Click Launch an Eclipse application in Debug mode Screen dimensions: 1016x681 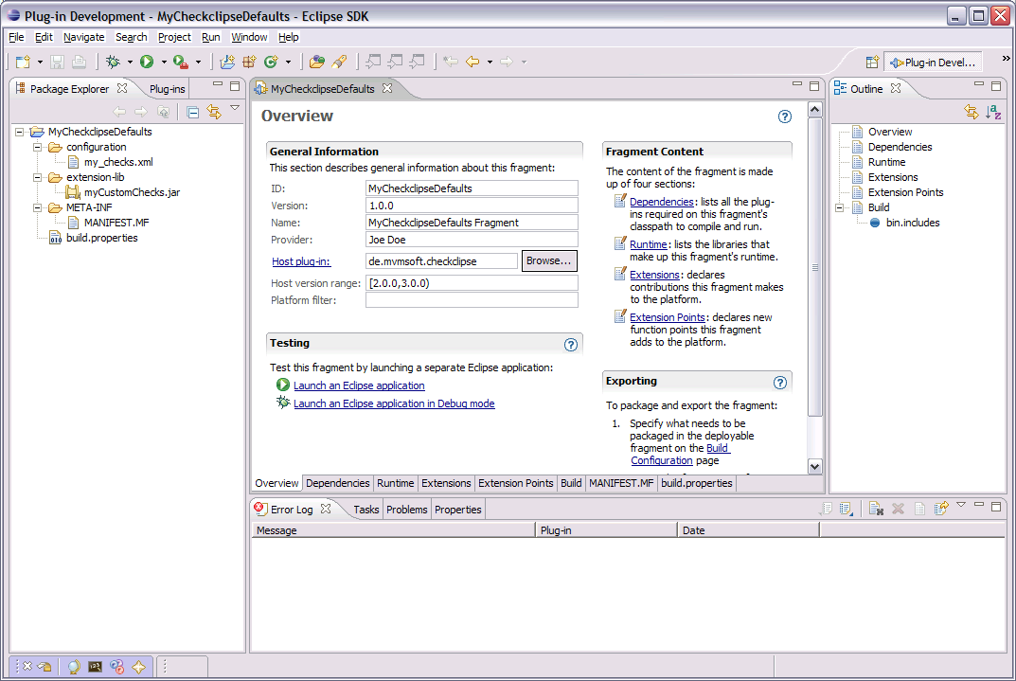(394, 403)
